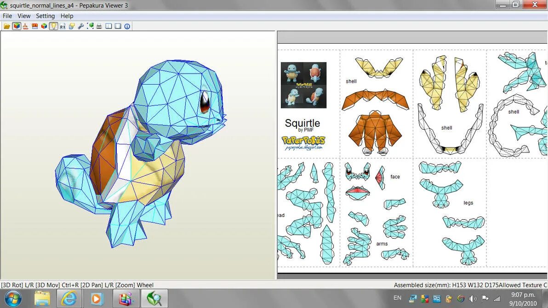Click the printer icon in toolbar
This screenshot has height=308, width=548.
tap(99, 26)
